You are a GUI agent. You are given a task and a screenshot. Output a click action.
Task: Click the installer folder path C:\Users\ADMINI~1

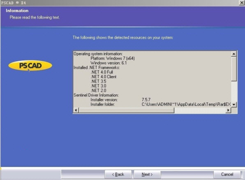[x=186, y=105]
